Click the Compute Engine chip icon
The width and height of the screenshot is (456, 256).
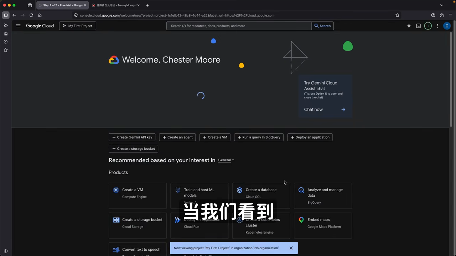click(116, 190)
